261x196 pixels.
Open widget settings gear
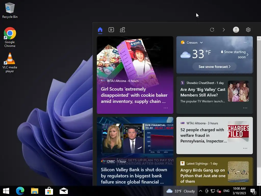tap(248, 30)
